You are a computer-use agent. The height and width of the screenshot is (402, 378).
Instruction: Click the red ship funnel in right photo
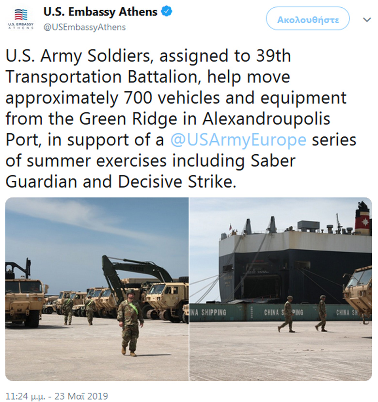click(x=362, y=221)
